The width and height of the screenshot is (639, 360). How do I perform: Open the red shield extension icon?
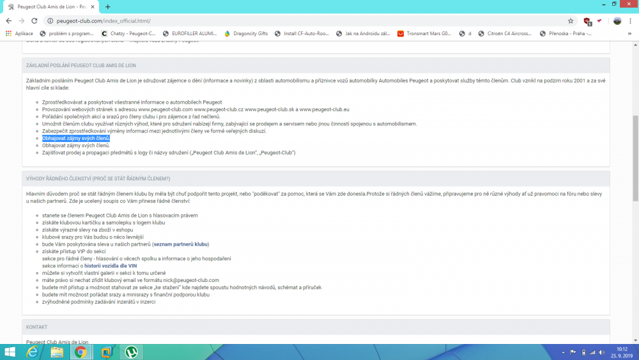(587, 21)
